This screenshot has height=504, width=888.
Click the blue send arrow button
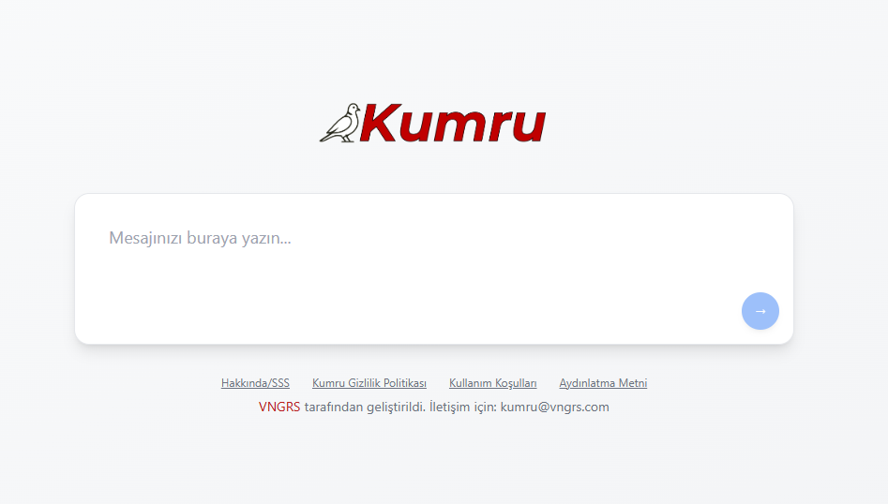(760, 311)
